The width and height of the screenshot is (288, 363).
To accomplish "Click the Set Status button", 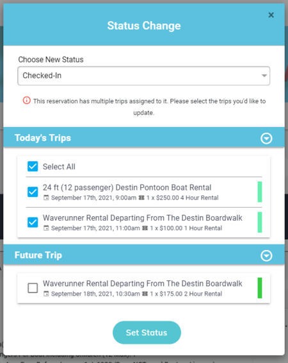I will click(x=147, y=332).
